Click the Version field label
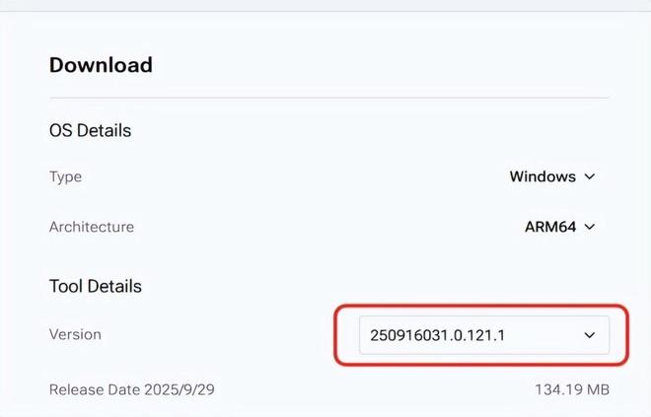The width and height of the screenshot is (651, 417). click(75, 335)
